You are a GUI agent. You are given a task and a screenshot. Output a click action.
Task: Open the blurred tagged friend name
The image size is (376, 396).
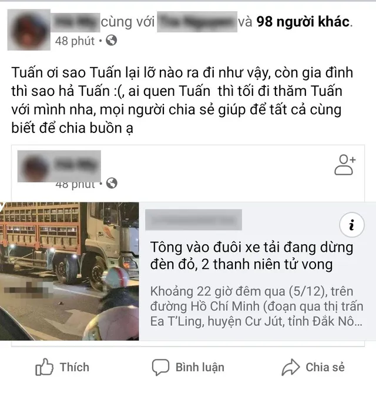coord(197,22)
